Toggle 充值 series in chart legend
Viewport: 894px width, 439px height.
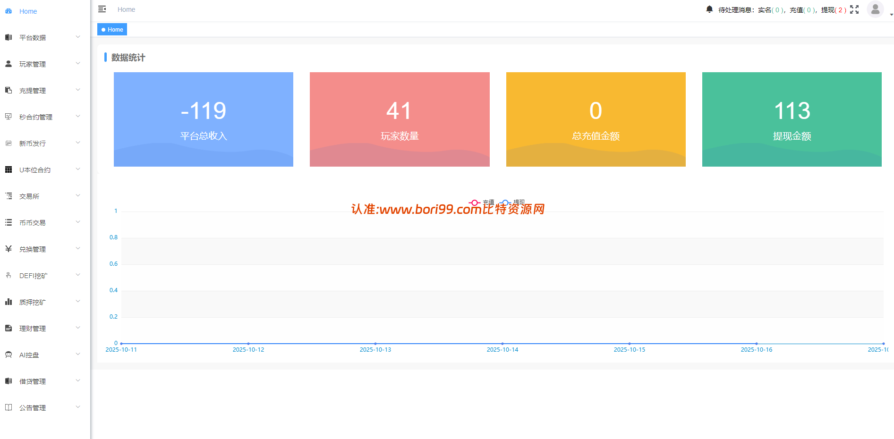482,203
